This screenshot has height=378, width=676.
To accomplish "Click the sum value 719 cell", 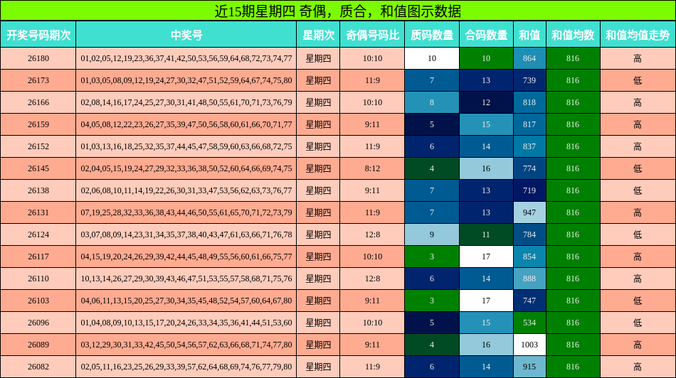I will (529, 190).
